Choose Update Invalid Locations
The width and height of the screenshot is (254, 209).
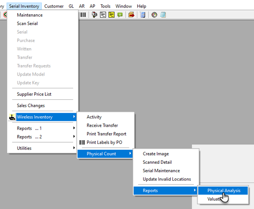tap(166, 179)
